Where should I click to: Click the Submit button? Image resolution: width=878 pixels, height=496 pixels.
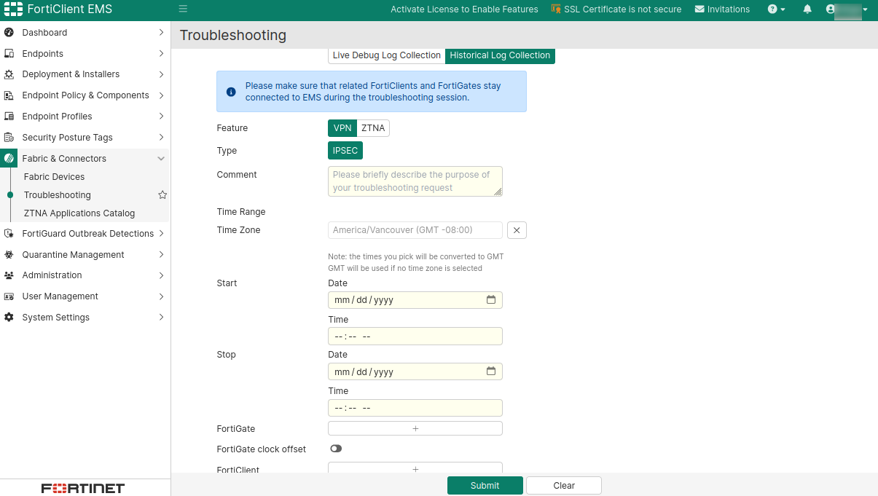[485, 486]
